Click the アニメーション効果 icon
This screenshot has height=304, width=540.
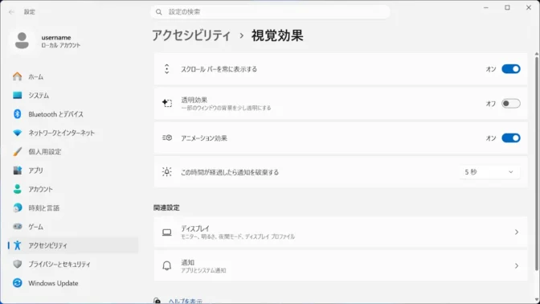(167, 138)
